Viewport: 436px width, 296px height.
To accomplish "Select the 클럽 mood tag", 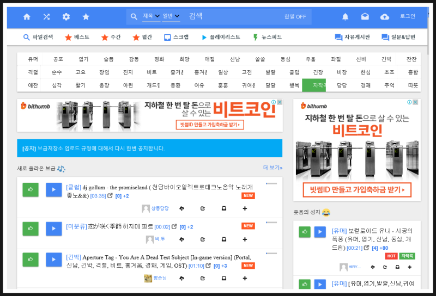I will [294, 72].
